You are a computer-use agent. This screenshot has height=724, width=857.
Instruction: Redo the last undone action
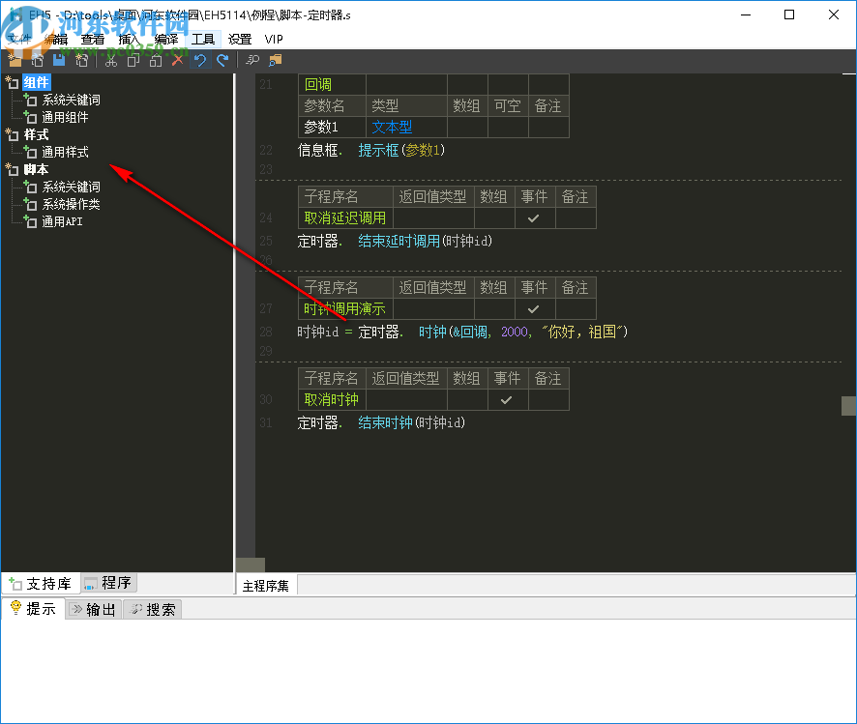222,60
